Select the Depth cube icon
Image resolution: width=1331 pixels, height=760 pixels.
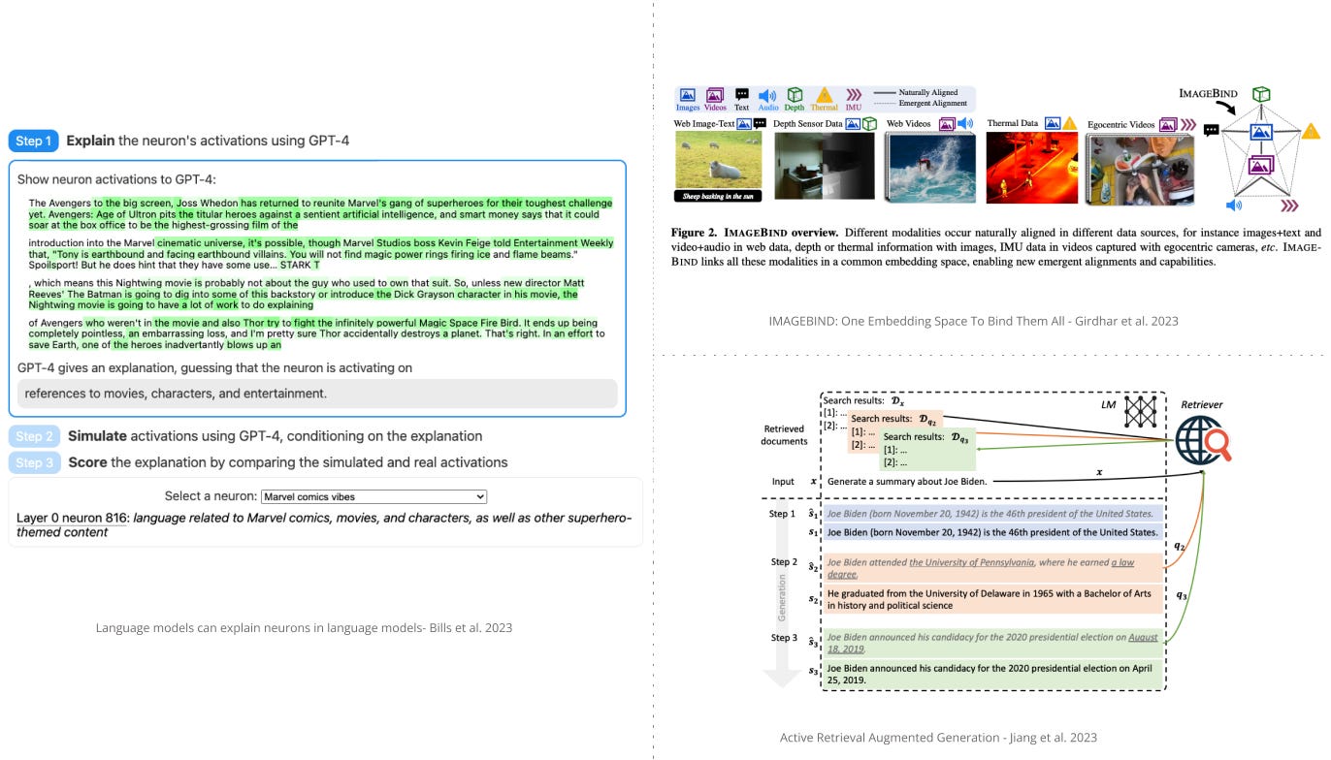pyautogui.click(x=794, y=94)
